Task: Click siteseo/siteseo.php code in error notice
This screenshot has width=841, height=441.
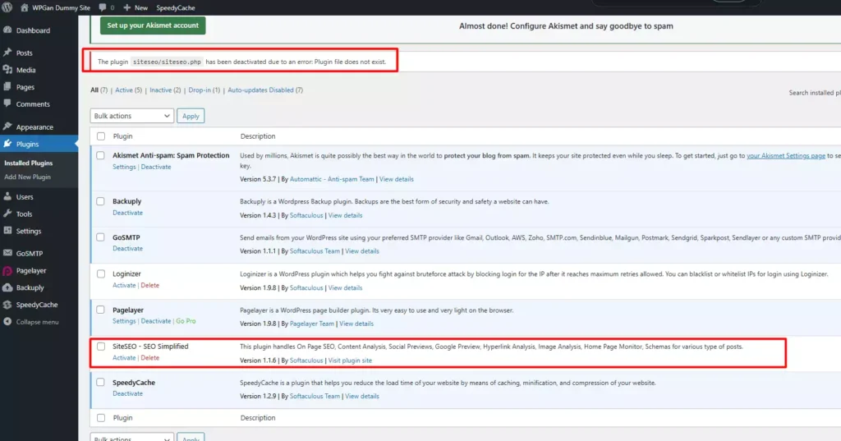Action: (167, 62)
